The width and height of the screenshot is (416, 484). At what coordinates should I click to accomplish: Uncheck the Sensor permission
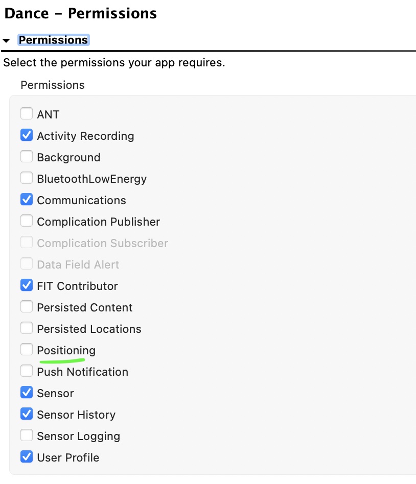point(27,393)
